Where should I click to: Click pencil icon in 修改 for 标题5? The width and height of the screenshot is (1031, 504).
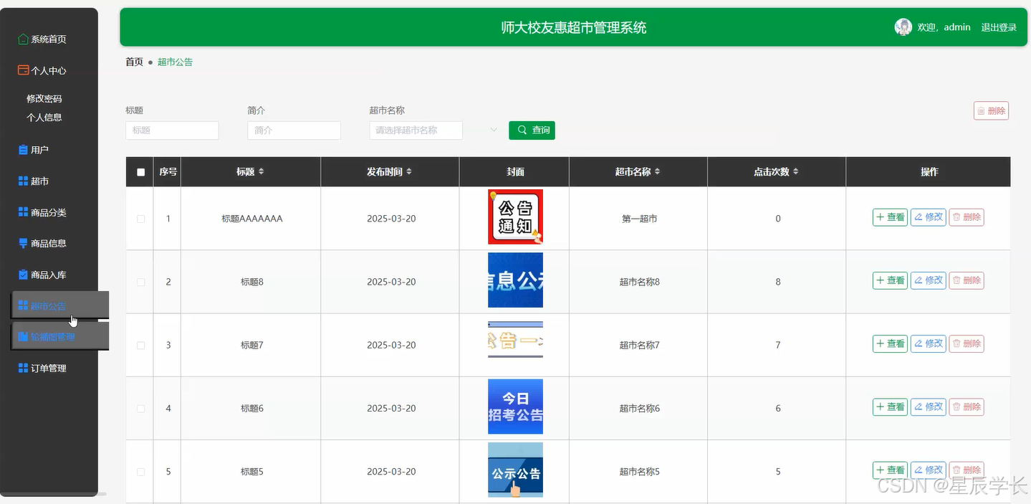point(919,470)
